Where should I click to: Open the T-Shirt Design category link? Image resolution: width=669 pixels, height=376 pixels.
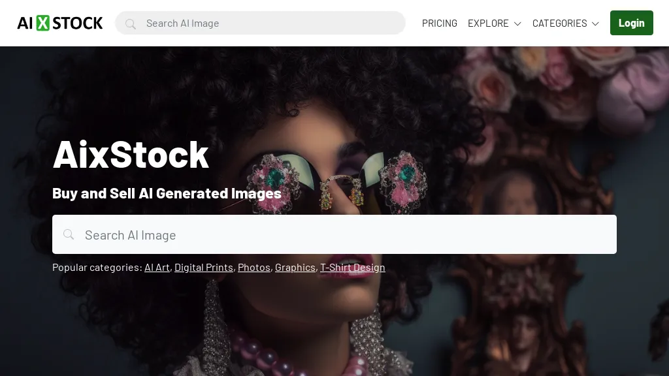352,267
